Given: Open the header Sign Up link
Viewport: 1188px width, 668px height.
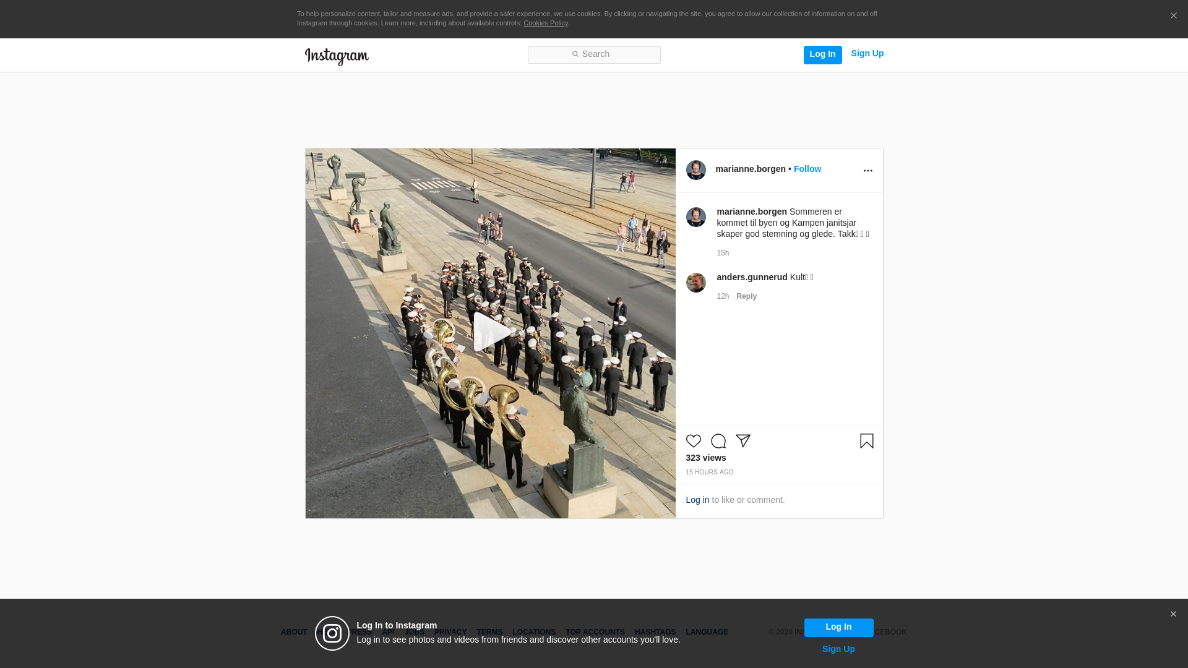Looking at the screenshot, I should [867, 54].
